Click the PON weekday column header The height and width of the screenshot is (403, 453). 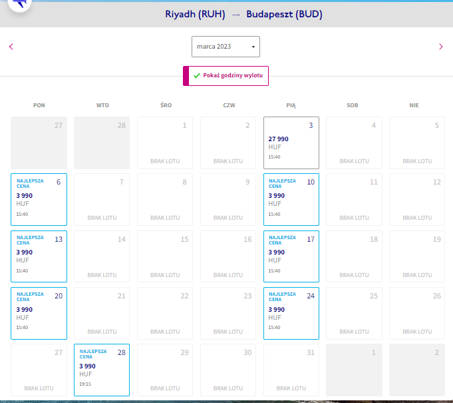coord(39,105)
